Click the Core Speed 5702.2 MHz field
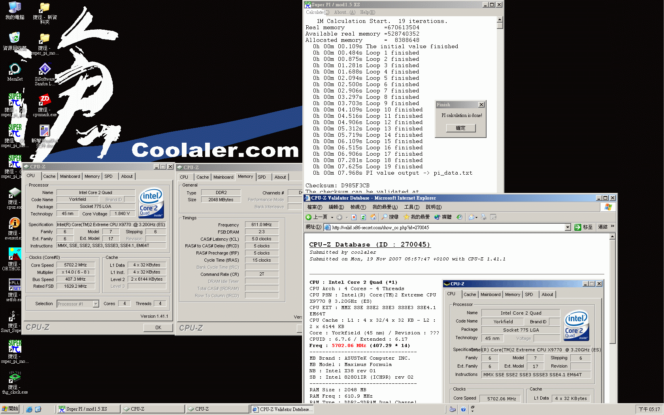664x415 pixels. pos(75,265)
